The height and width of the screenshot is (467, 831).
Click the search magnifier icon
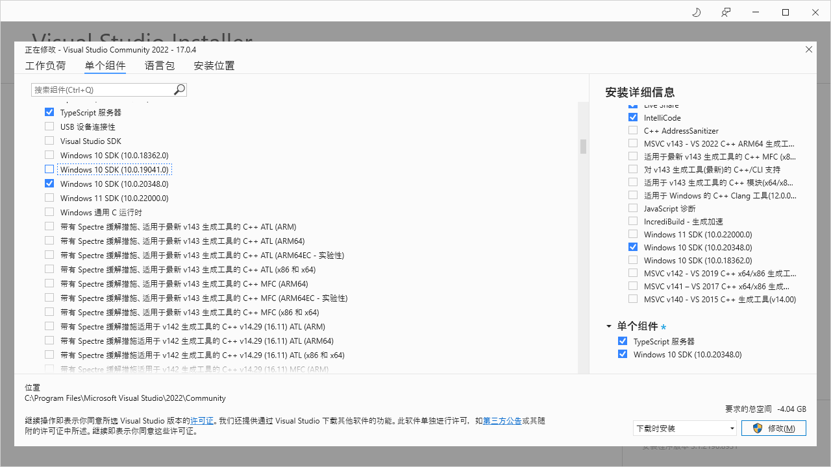[180, 90]
